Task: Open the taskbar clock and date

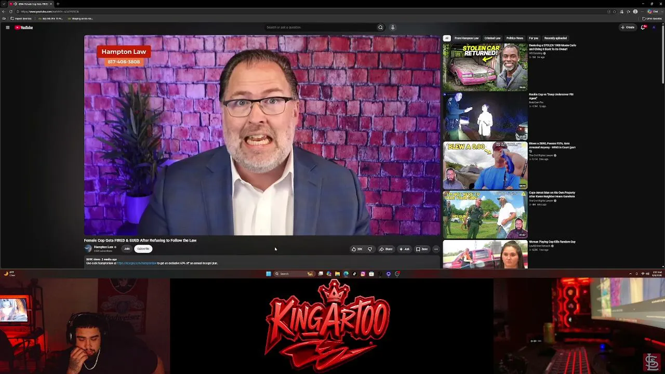Action: pos(657,274)
